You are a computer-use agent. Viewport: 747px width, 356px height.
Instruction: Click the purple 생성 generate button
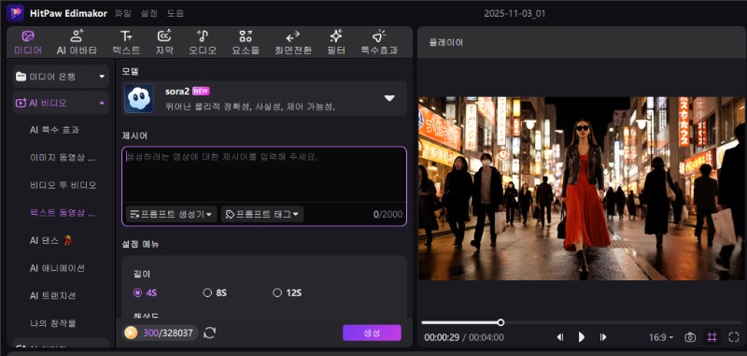click(x=372, y=333)
